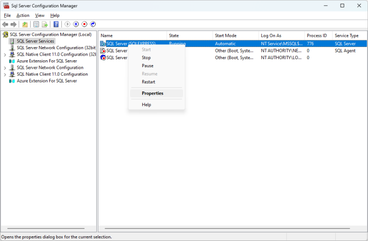This screenshot has height=241, width=368.
Task: Click the stopped SQL Agent service row icon
Action: (x=103, y=50)
